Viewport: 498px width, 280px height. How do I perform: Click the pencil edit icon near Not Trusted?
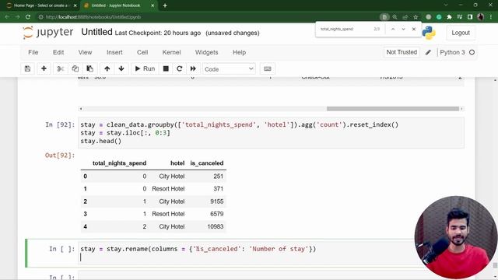428,52
